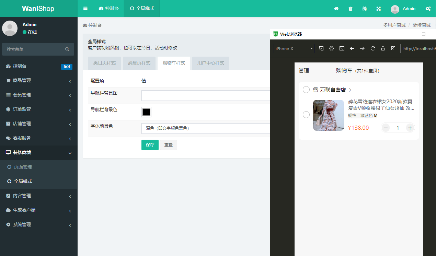
Task: Toggle the sidebar with the hamburger icon
Action: point(85,9)
